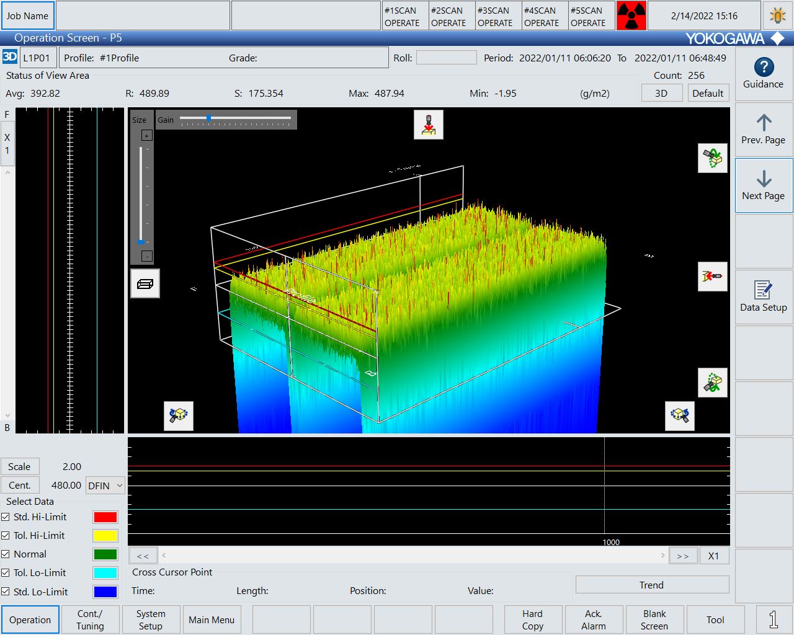
Task: Click the wireframe box icon below Size
Action: (145, 283)
